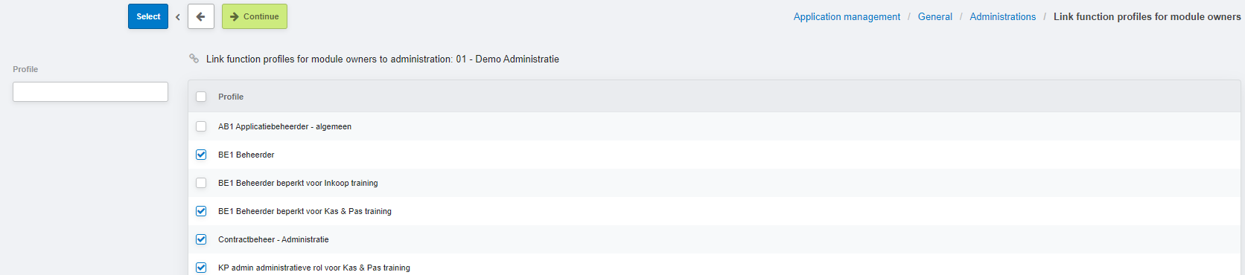Image resolution: width=1245 pixels, height=275 pixels.
Task: Click the AB1 Applicatiebeheerder - algemeen row label
Action: (284, 126)
